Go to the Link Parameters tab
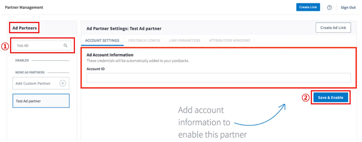This screenshot has height=142, width=362. (x=185, y=40)
